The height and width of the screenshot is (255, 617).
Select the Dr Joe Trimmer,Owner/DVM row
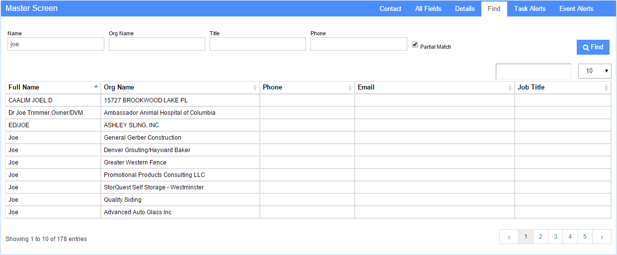46,113
